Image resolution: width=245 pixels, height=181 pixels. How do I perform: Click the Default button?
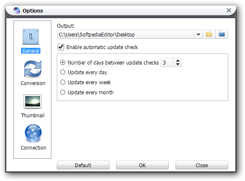click(x=83, y=165)
